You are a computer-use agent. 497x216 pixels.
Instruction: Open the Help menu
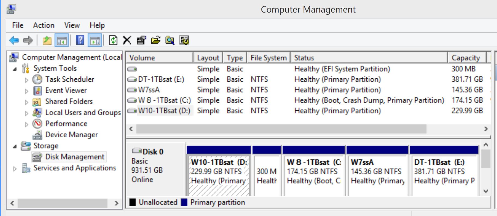[x=97, y=25]
